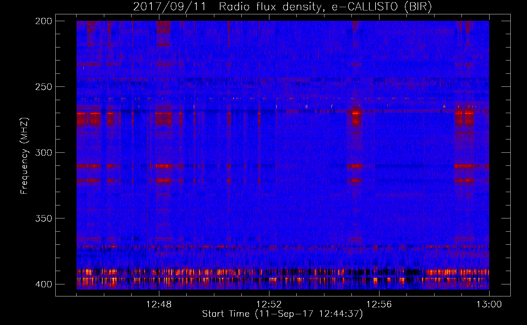This screenshot has height=325, width=527.
Task: Select the 300 frequency tick label
Action: [x=43, y=152]
